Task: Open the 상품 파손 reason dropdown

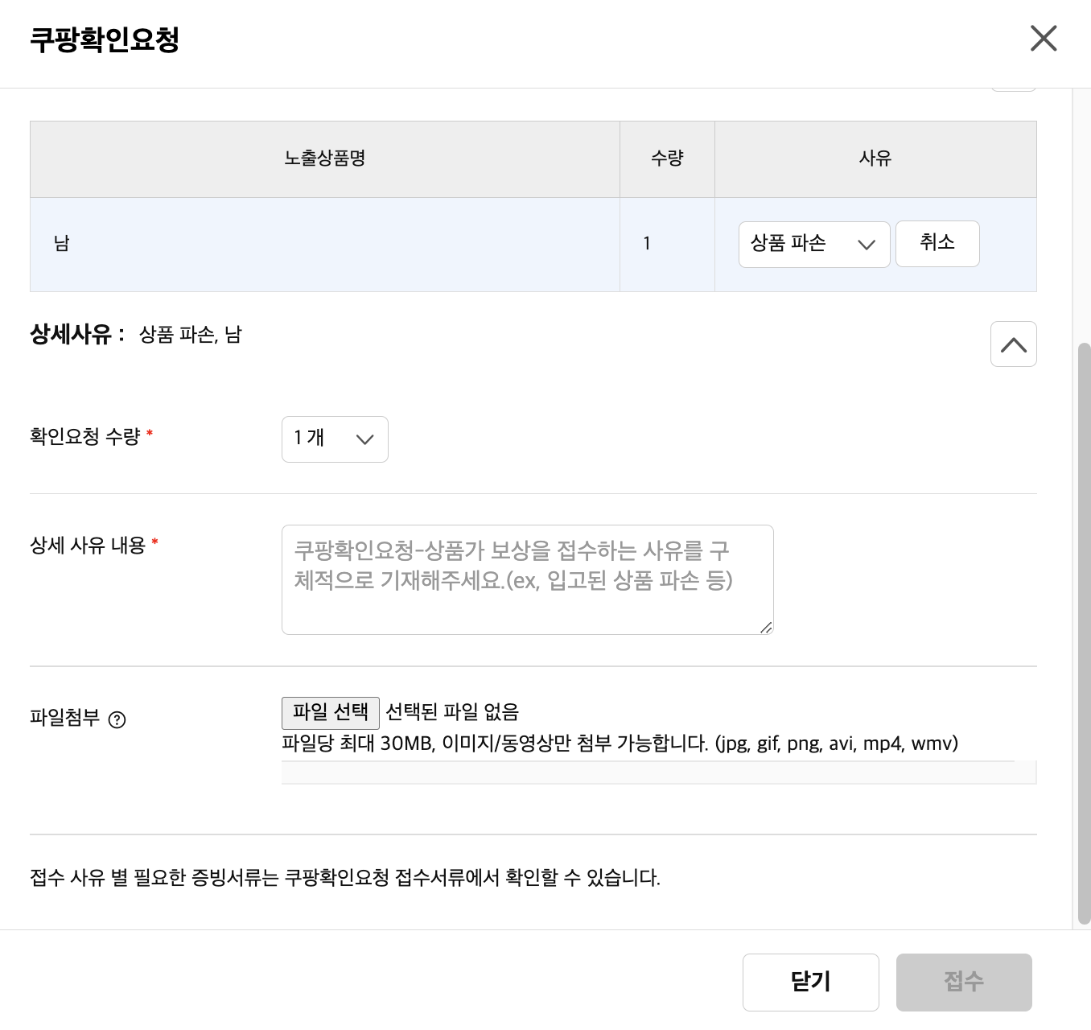Action: [814, 244]
